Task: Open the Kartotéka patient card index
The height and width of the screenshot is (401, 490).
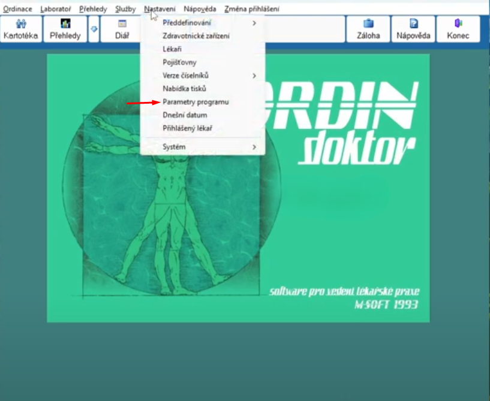Action: (x=21, y=29)
